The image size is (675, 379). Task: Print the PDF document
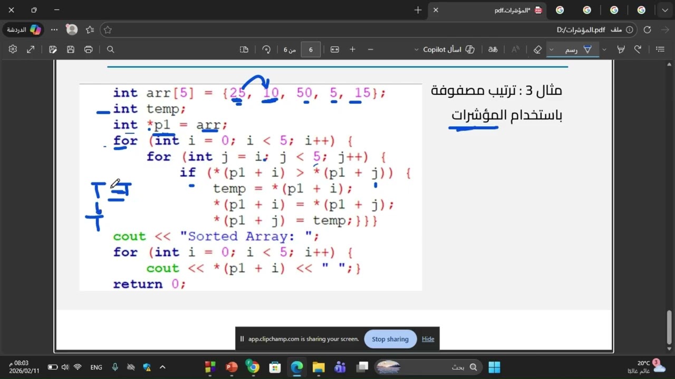(x=89, y=49)
